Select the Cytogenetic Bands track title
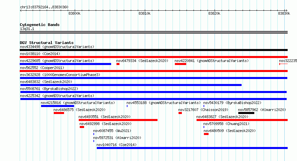Image resolution: width=297 pixels, height=161 pixels. (40, 25)
